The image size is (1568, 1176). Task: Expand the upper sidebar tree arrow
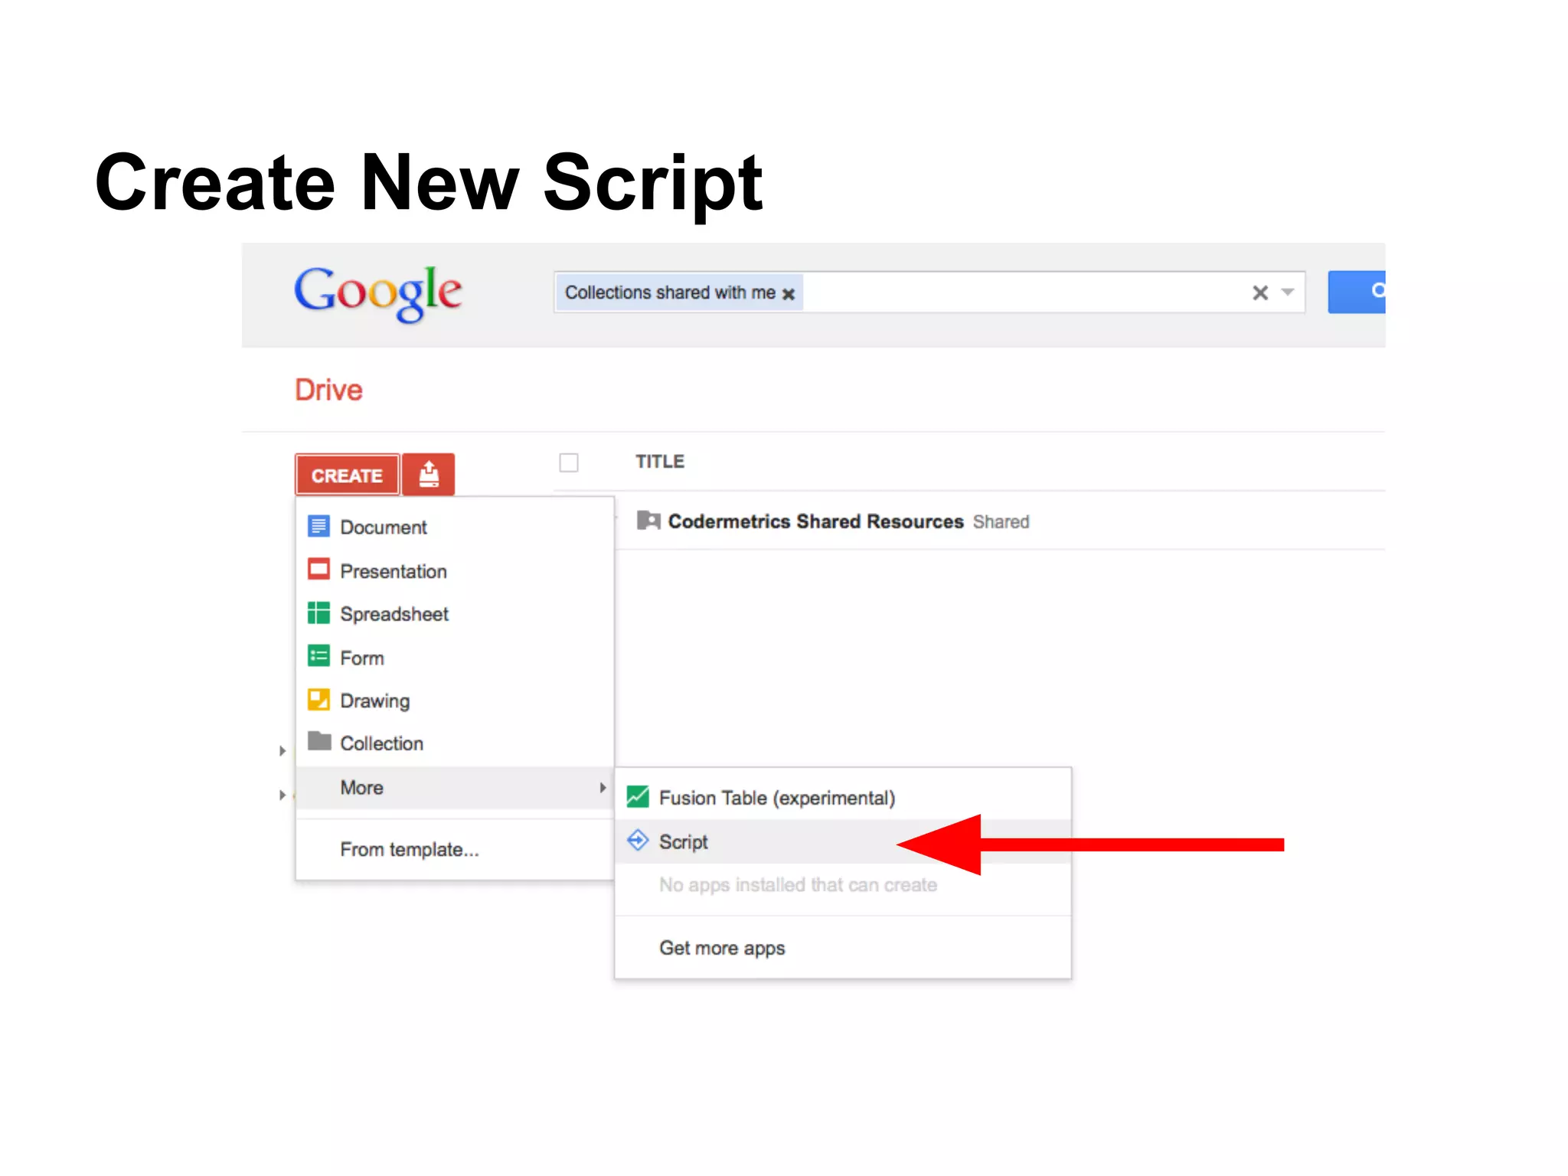(x=283, y=751)
